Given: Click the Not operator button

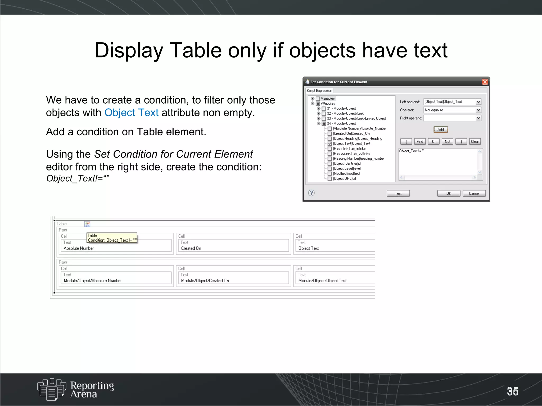Looking at the screenshot, I should (x=448, y=142).
